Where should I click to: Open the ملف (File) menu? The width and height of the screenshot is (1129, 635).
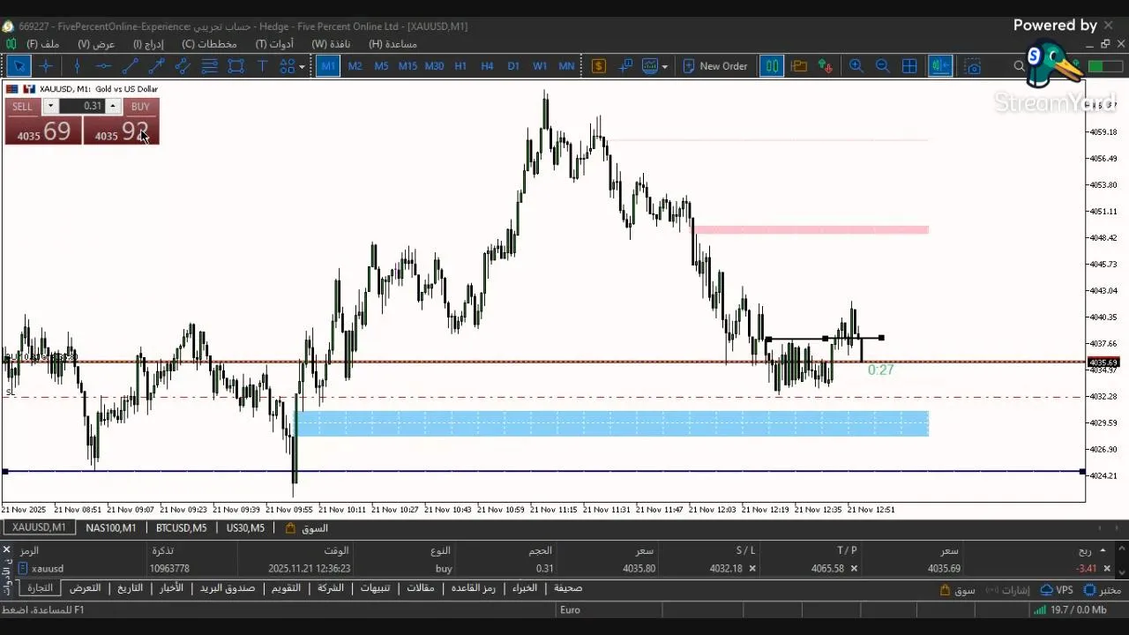tap(43, 43)
